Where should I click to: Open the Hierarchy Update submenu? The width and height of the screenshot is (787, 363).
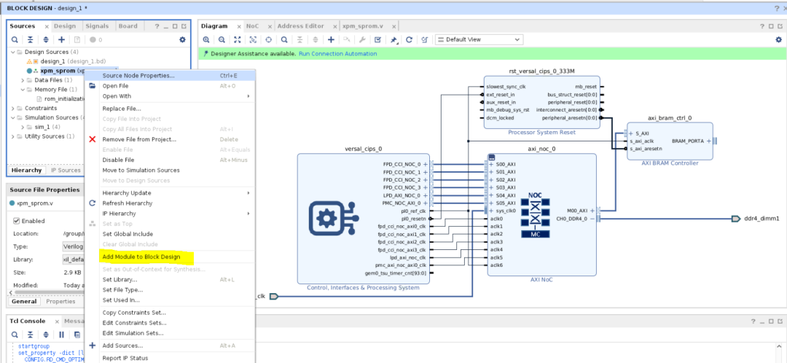pyautogui.click(x=127, y=192)
